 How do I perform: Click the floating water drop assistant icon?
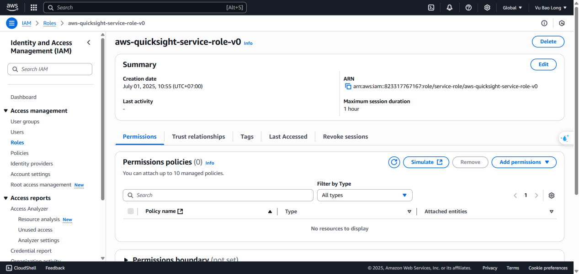(x=565, y=138)
